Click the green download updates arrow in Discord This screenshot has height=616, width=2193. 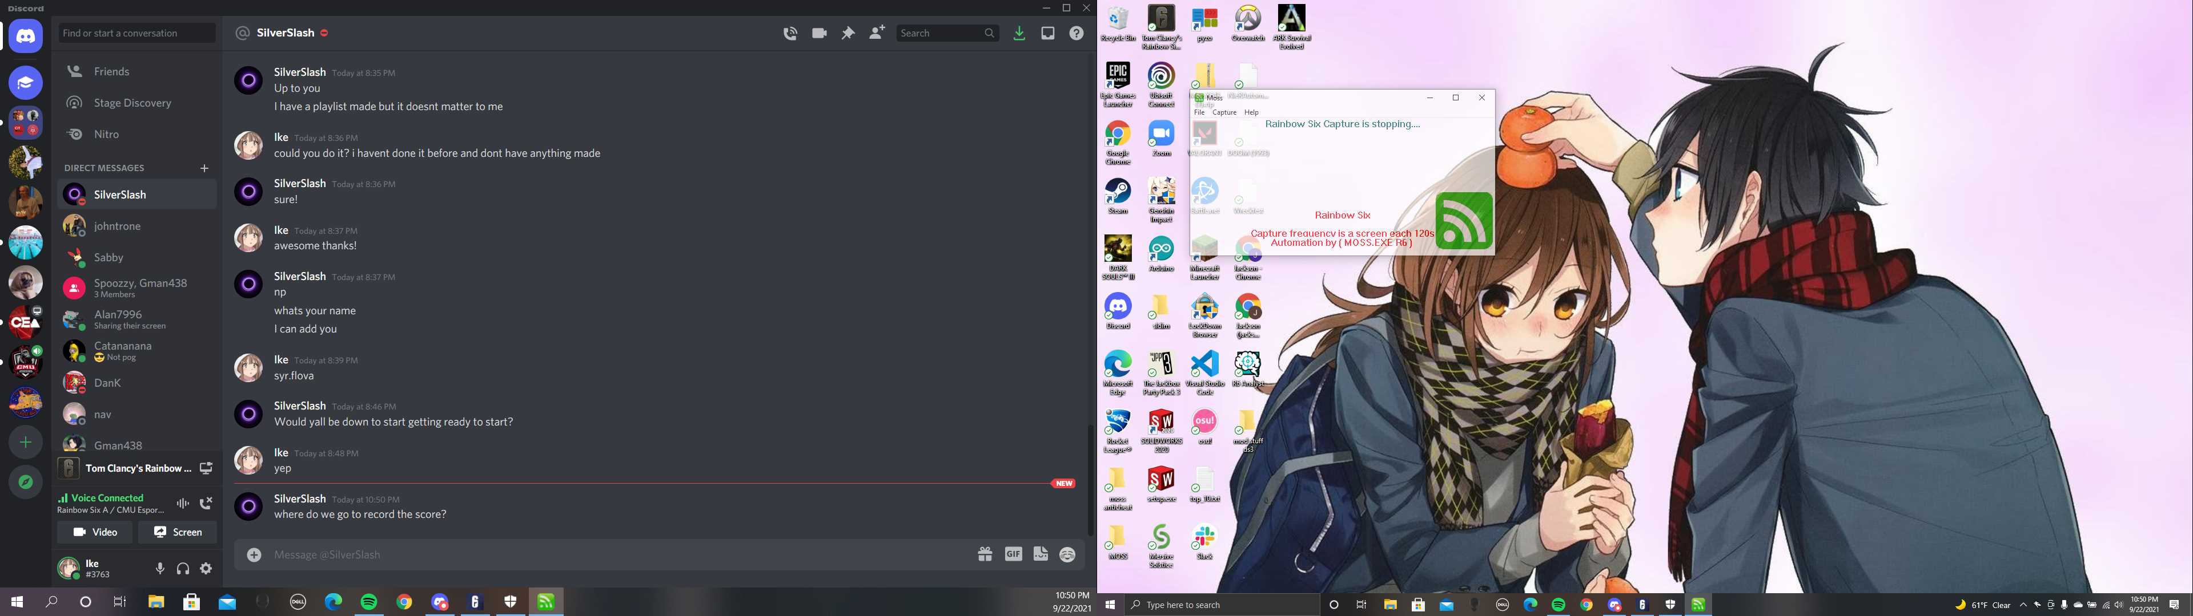coord(1019,33)
